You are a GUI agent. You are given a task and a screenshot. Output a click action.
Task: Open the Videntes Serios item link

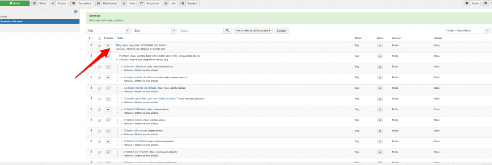click(x=133, y=120)
